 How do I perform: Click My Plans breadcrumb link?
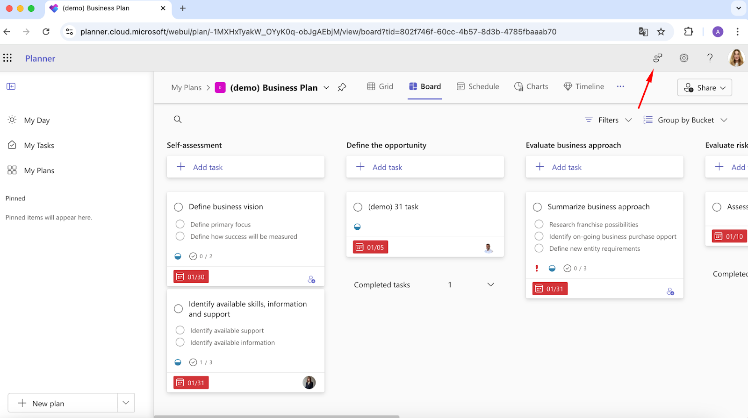pyautogui.click(x=186, y=88)
